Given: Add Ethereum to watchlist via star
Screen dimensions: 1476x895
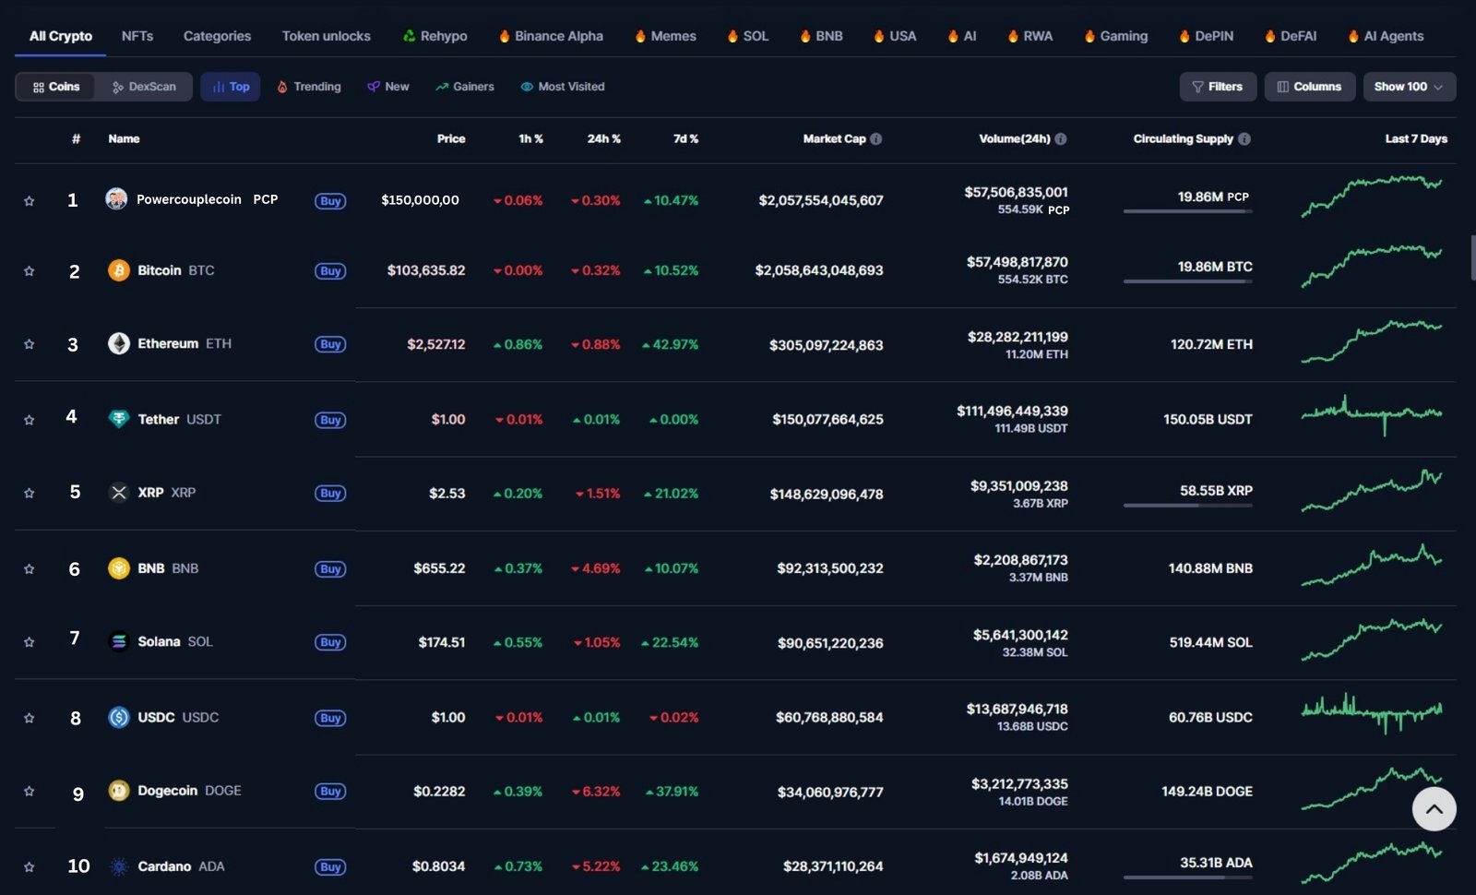Looking at the screenshot, I should [29, 344].
